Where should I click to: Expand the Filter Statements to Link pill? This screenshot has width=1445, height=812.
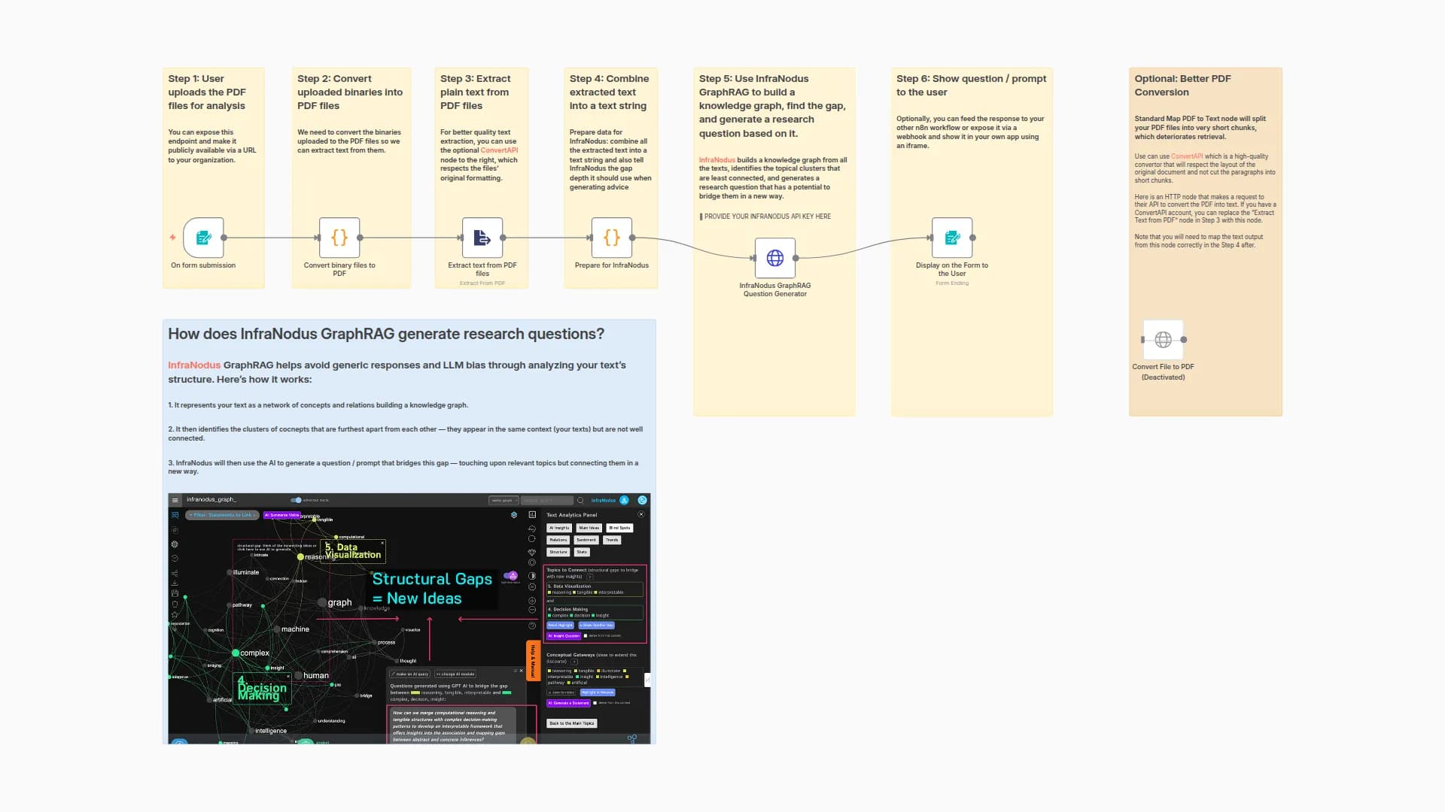(x=222, y=515)
